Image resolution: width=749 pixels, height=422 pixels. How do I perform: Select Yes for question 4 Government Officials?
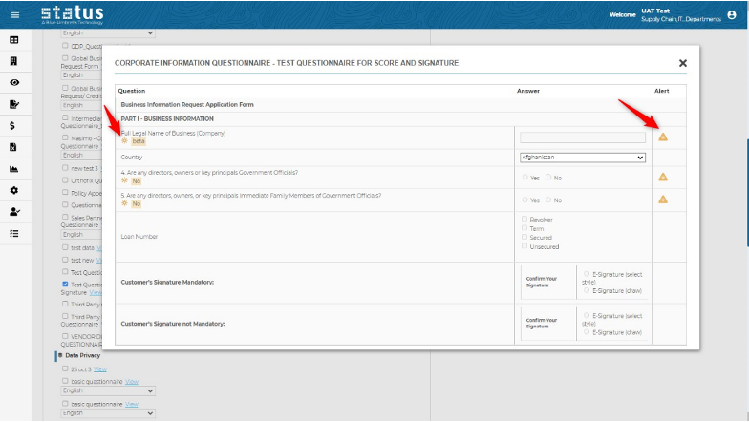[524, 178]
